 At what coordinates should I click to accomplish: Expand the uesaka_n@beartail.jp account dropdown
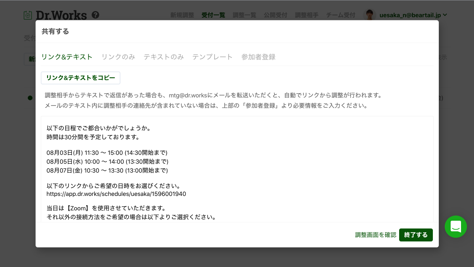click(x=413, y=15)
